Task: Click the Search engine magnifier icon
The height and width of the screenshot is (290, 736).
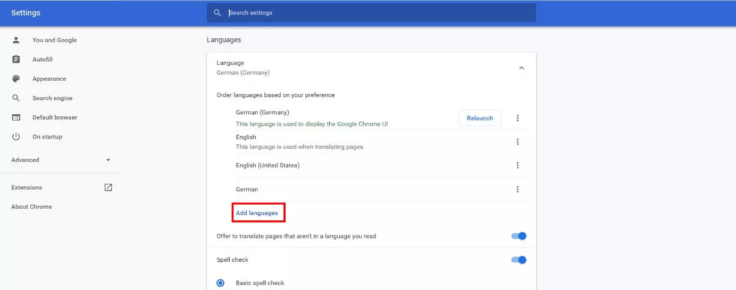Action: click(x=16, y=98)
